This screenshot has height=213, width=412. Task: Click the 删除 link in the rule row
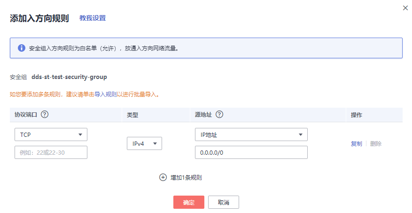point(376,144)
